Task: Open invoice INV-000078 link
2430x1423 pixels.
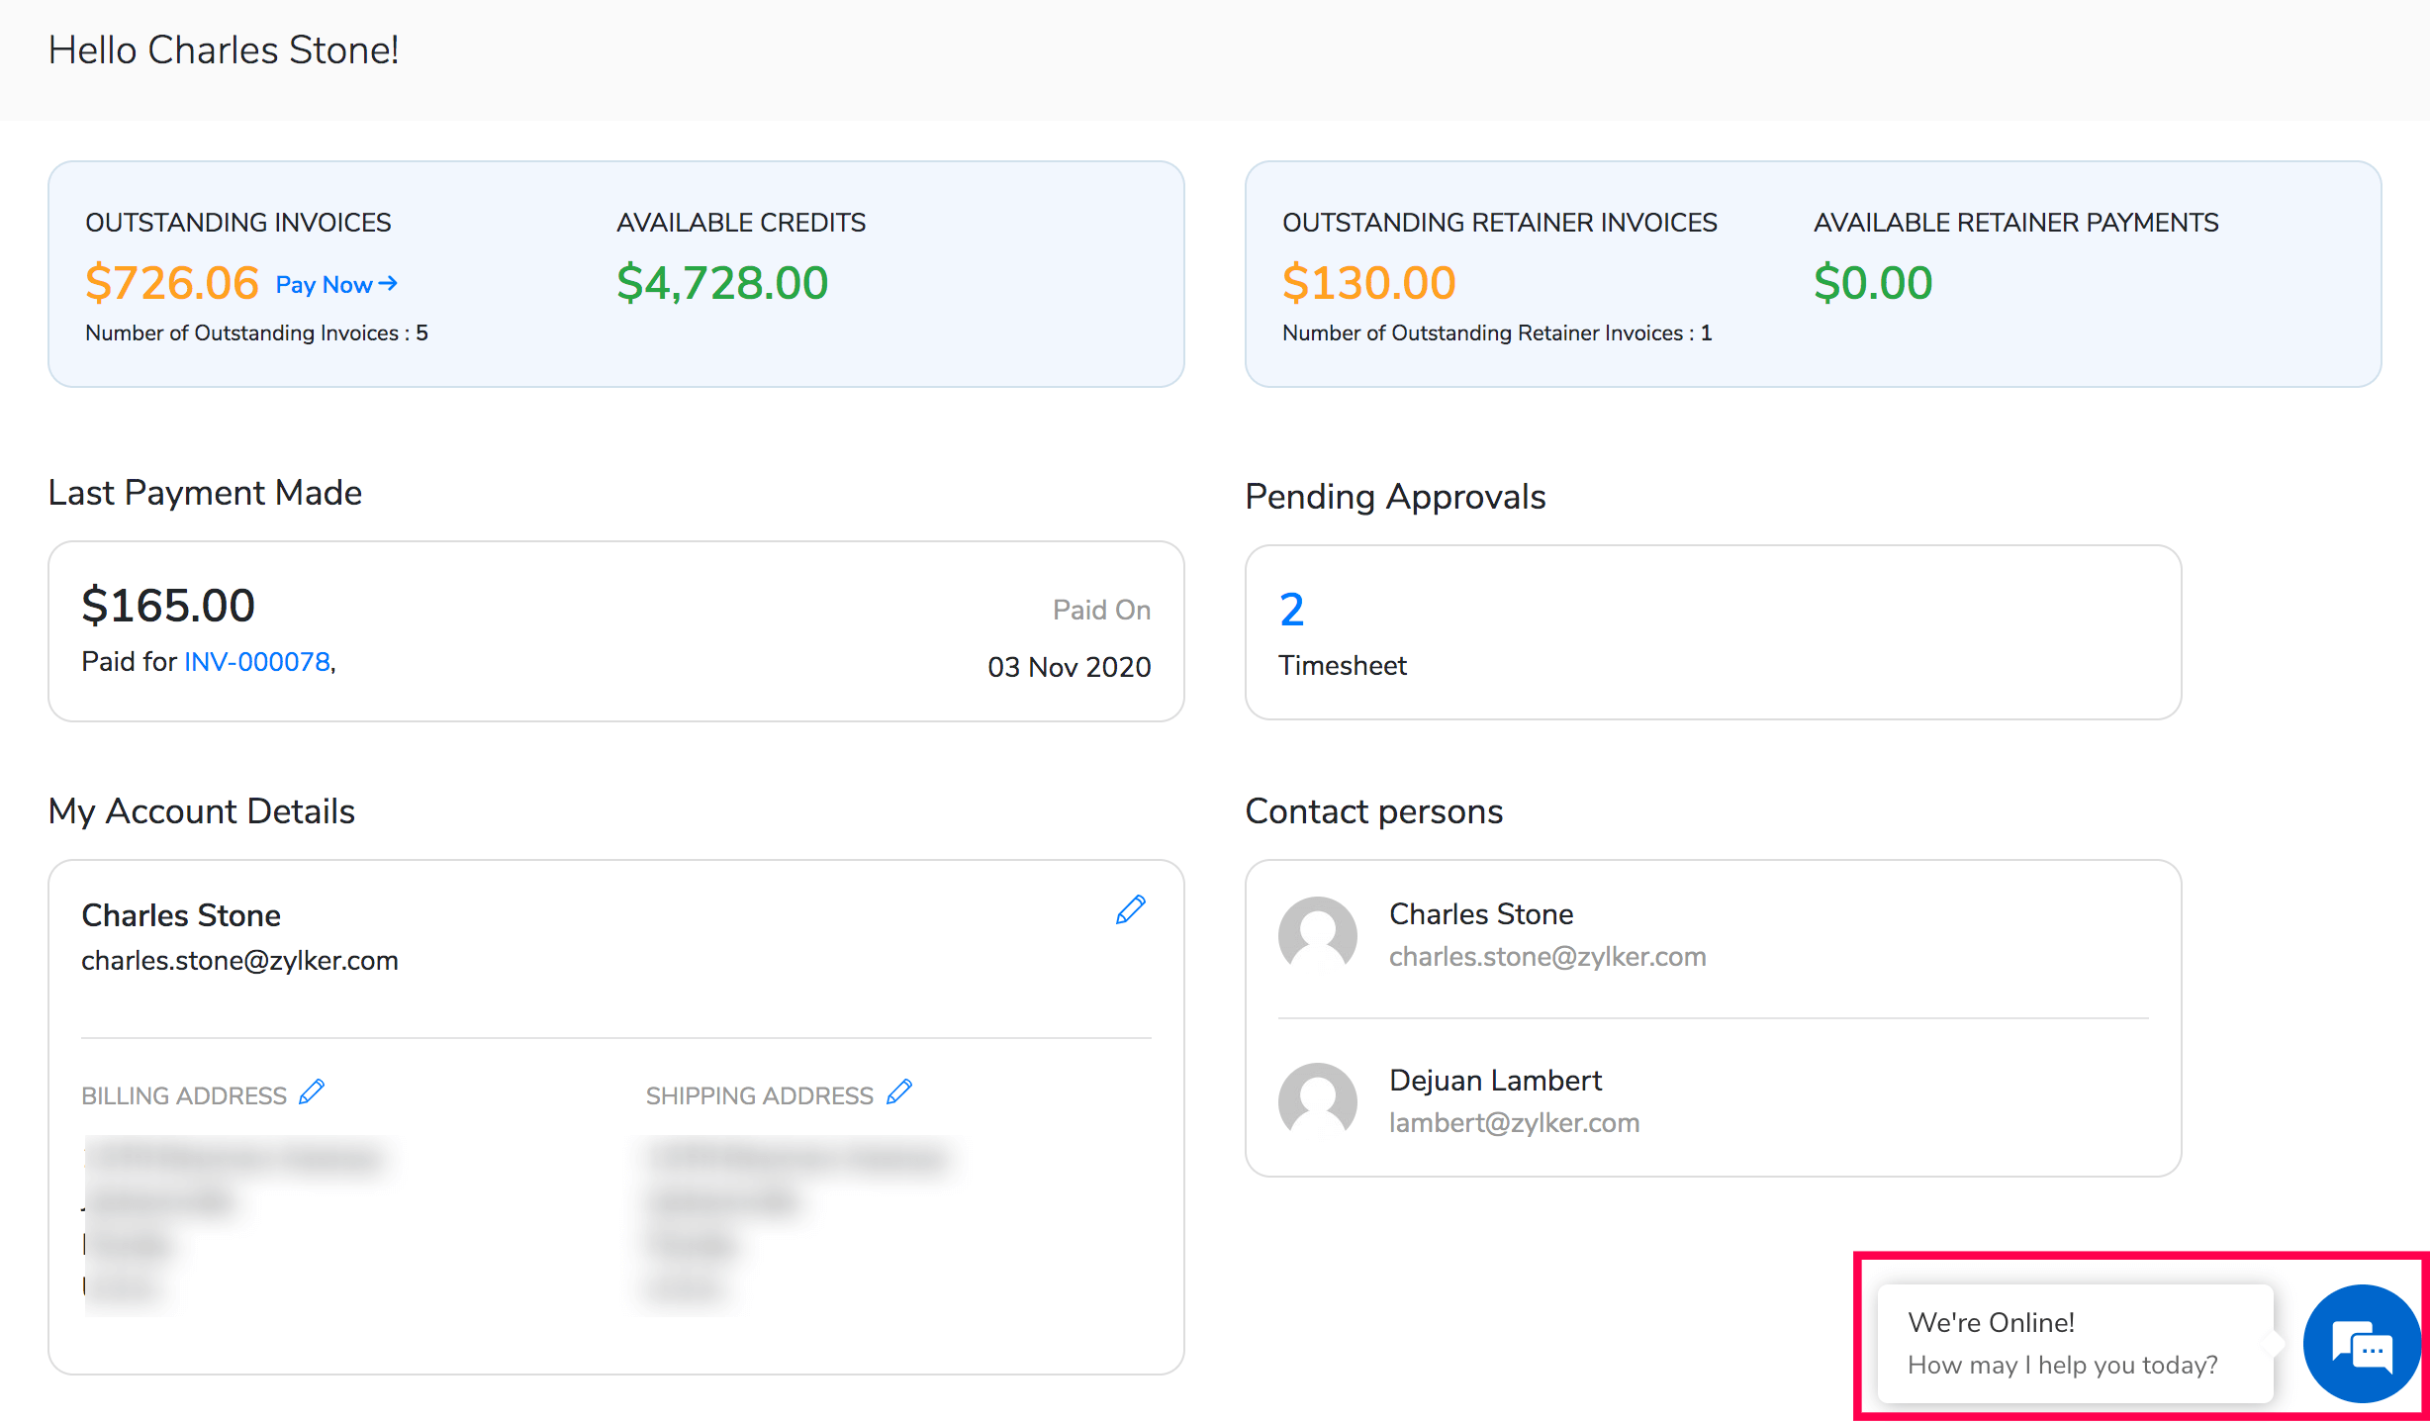Action: point(257,662)
